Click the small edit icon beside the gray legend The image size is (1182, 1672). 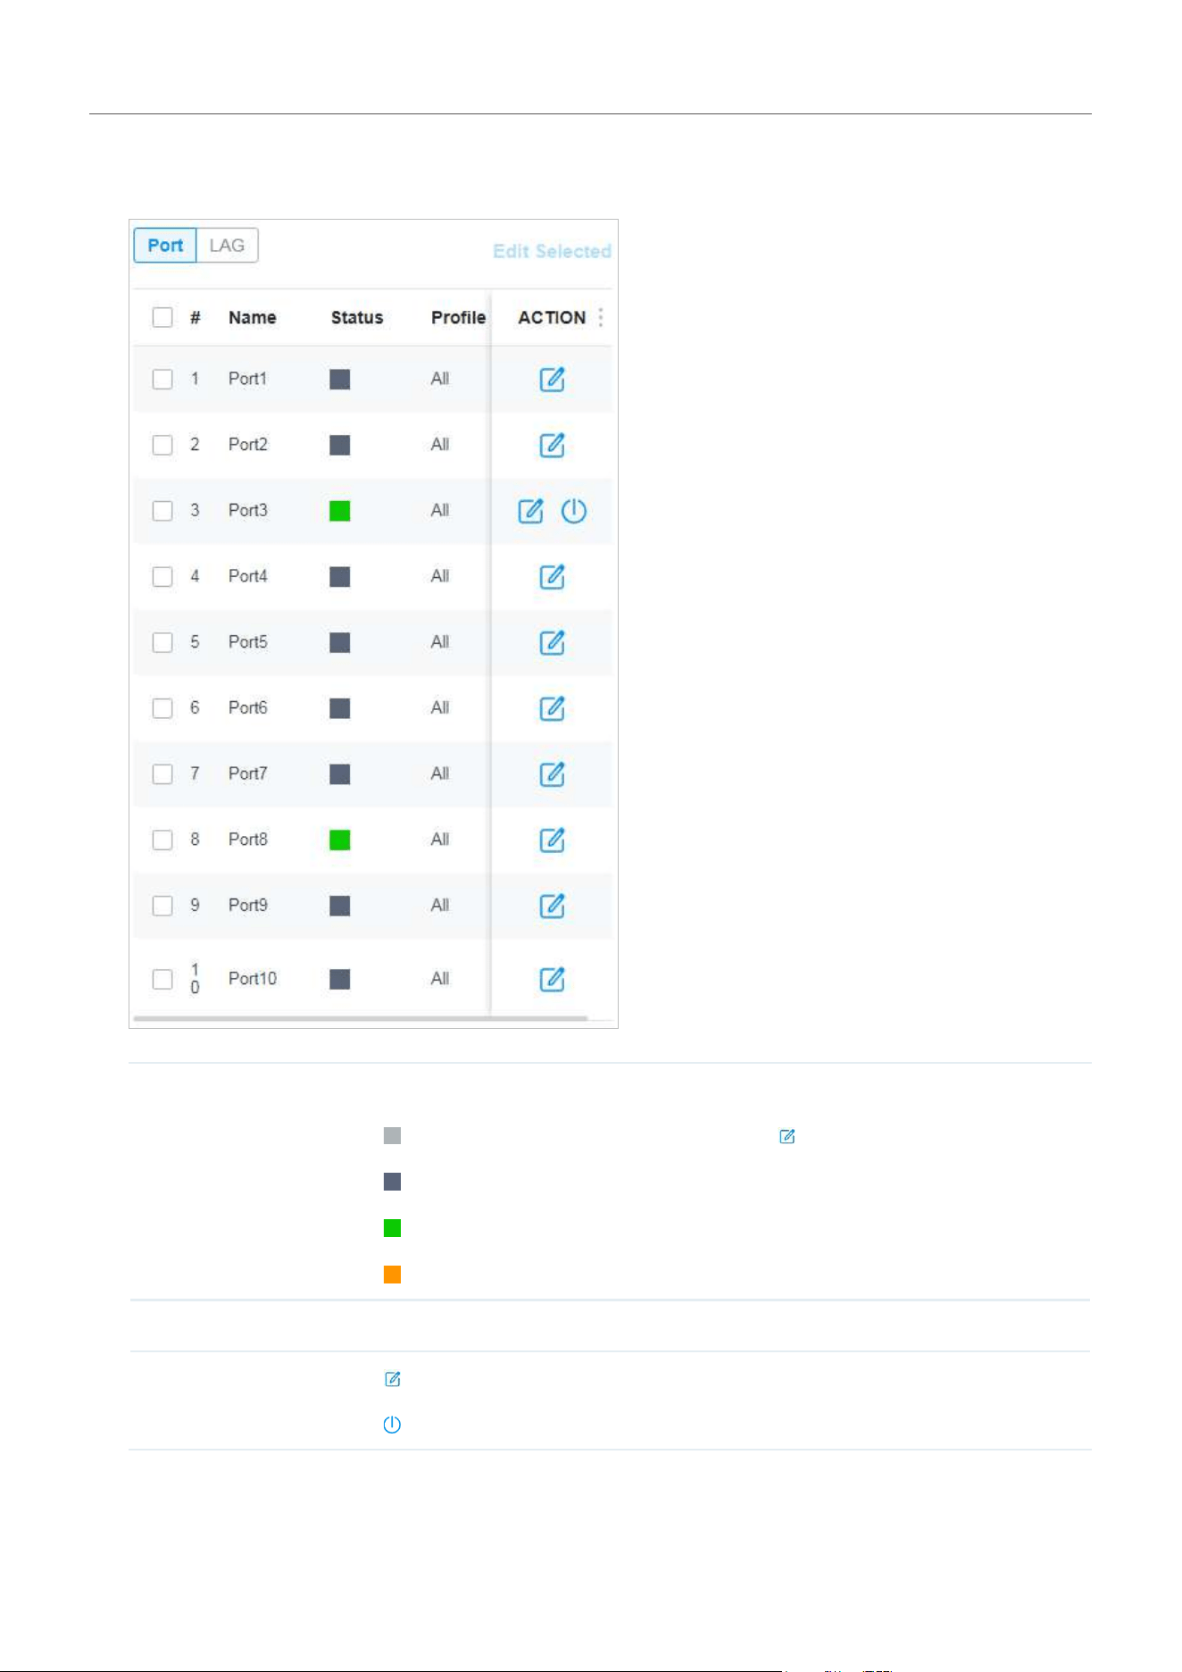coord(787,1136)
